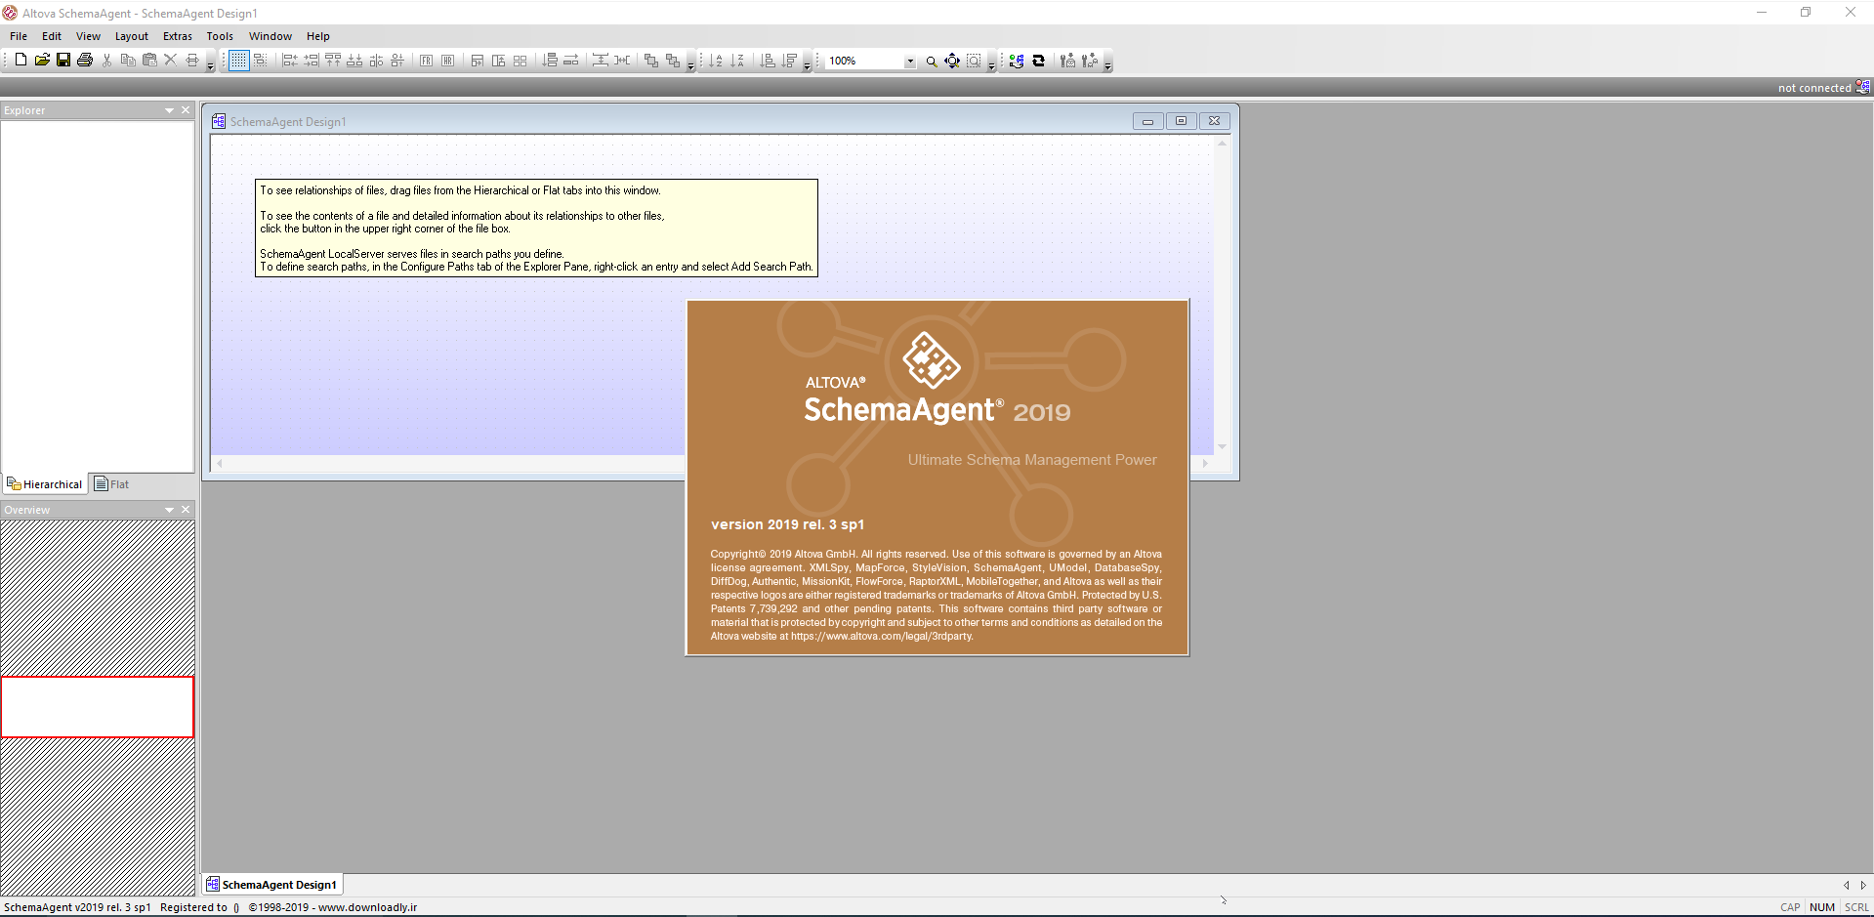Save the design with floppy disk icon
The image size is (1874, 917).
(x=63, y=61)
